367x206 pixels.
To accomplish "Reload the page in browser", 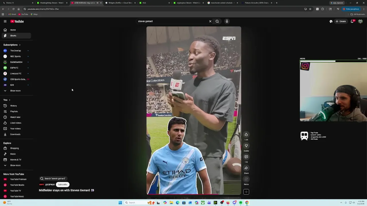I will [x=13, y=9].
